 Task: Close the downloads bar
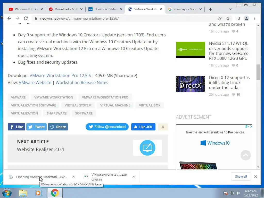(x=256, y=176)
